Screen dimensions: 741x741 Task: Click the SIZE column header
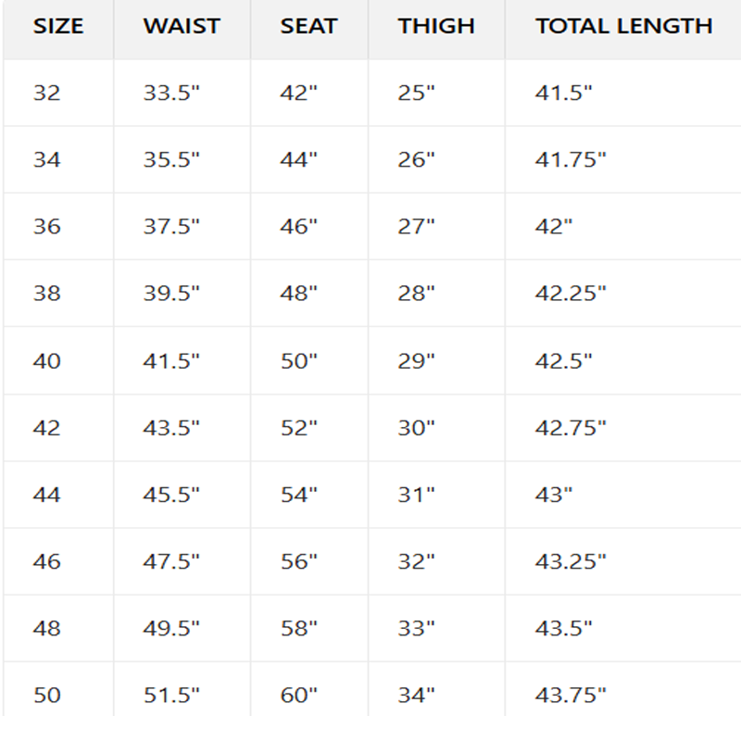[58, 26]
